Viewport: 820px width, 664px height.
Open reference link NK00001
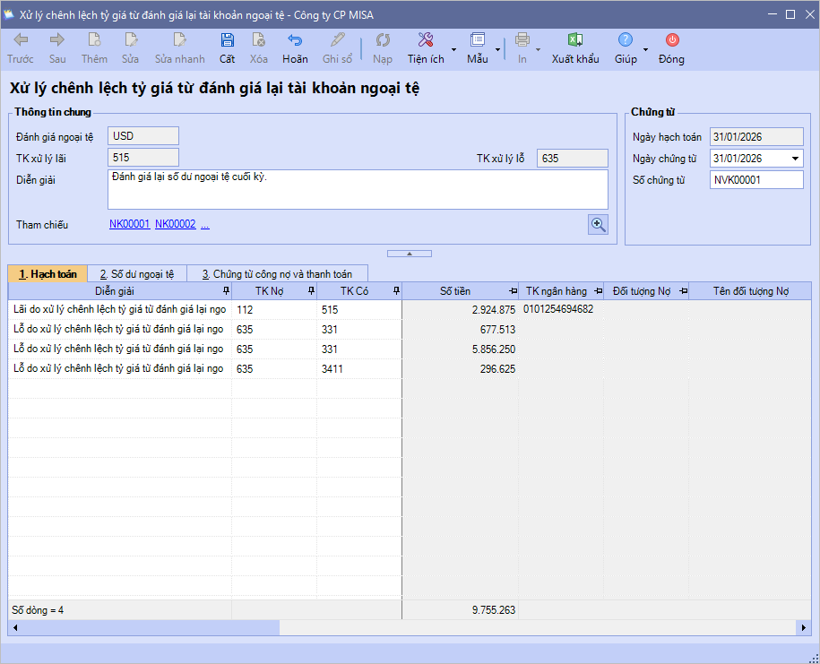[x=129, y=225]
